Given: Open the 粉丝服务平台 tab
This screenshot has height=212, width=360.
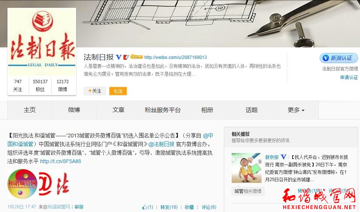Looking at the screenshot, I should point(163,110).
